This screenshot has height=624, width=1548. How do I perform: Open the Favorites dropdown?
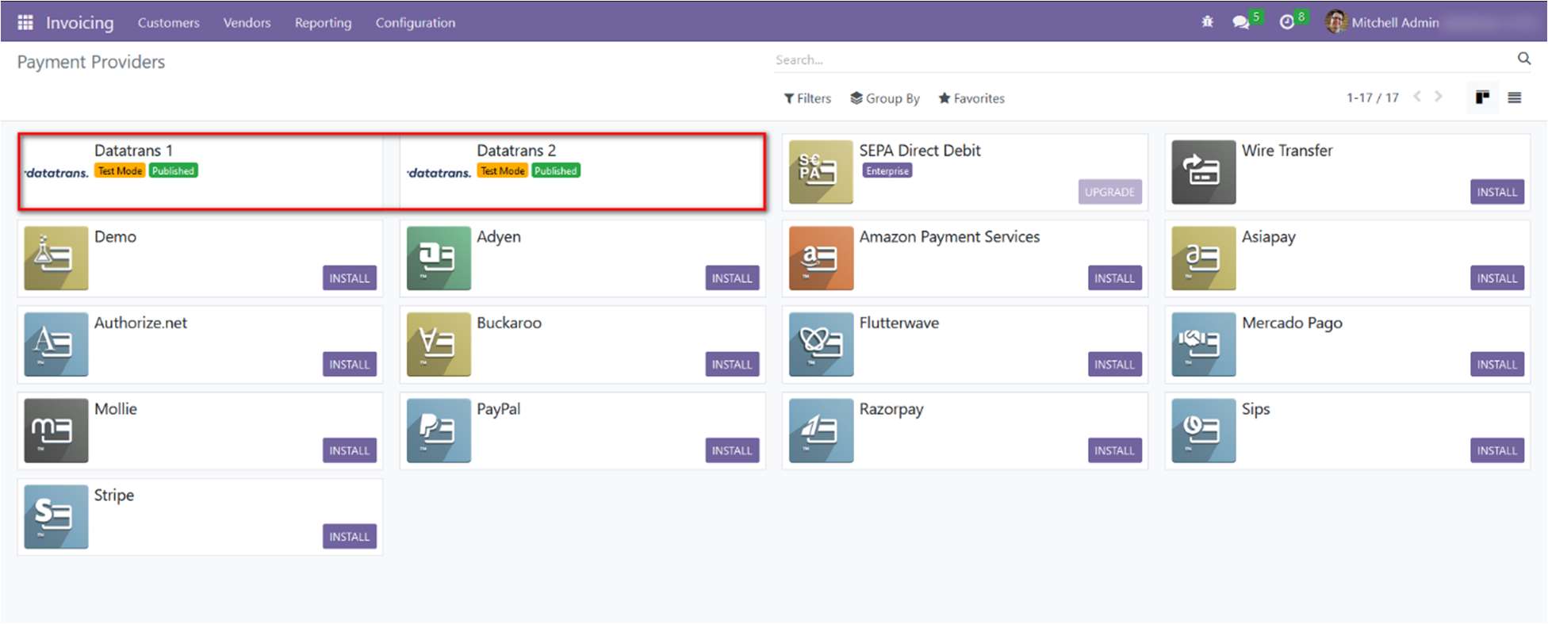[x=971, y=98]
